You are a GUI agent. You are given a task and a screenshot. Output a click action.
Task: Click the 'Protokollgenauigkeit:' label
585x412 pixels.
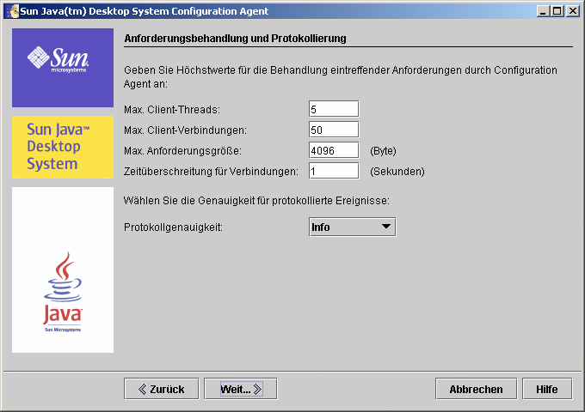(x=174, y=227)
